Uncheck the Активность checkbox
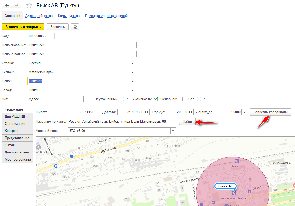The image size is (295, 206). [155, 99]
